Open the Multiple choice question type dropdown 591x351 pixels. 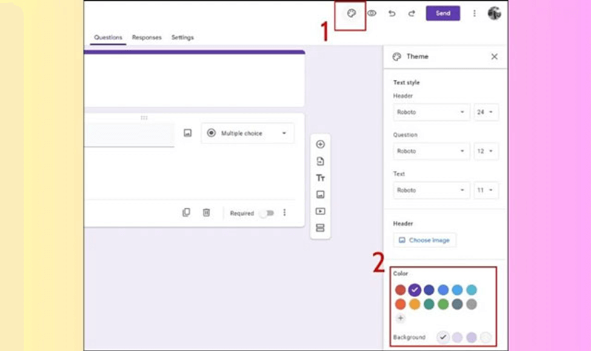tap(247, 133)
